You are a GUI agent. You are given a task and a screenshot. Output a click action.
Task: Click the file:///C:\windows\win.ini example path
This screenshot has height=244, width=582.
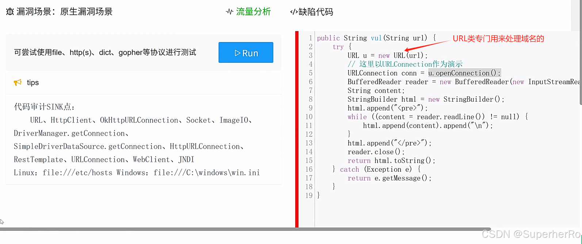point(207,173)
